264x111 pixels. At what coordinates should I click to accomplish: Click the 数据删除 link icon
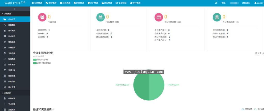[x=5, y=25]
